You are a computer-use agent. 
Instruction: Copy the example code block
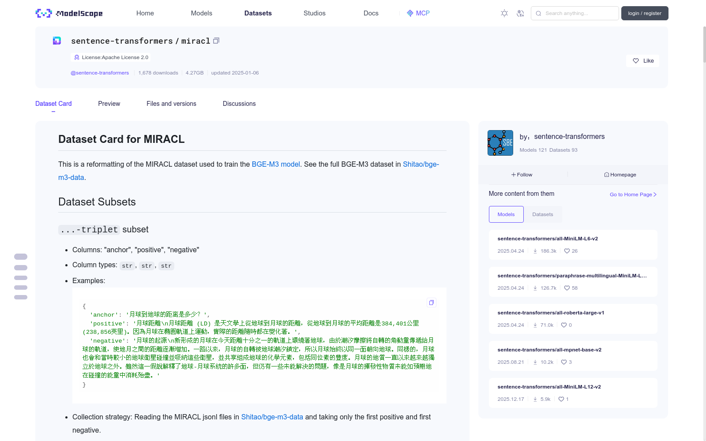point(432,303)
